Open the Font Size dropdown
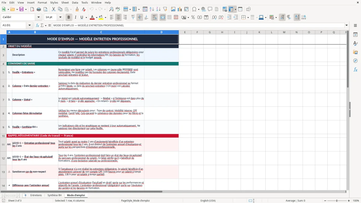This screenshot has width=361, height=203. (x=60, y=17)
